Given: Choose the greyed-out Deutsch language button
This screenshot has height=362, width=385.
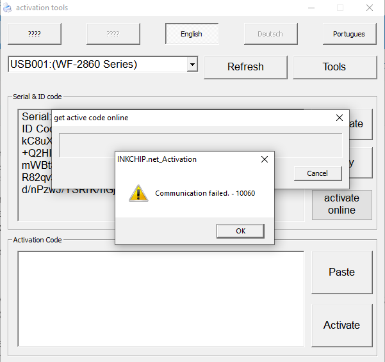Looking at the screenshot, I should [270, 34].
